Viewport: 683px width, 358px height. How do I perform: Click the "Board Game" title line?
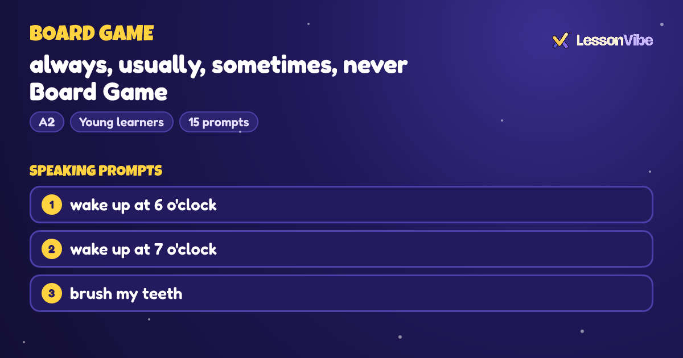[98, 92]
